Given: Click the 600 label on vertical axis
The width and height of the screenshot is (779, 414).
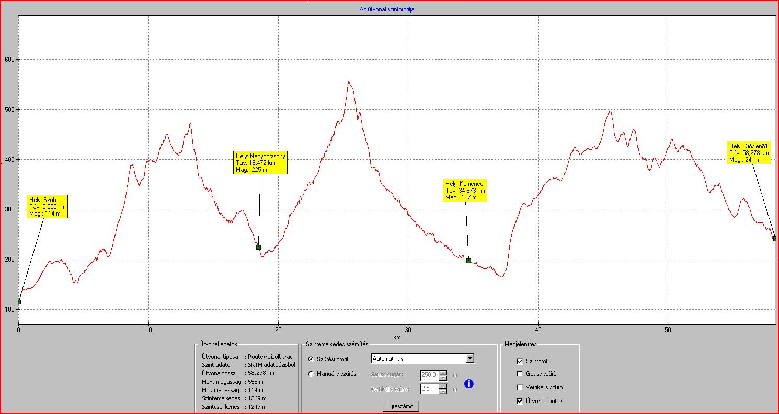Looking at the screenshot, I should pos(9,60).
